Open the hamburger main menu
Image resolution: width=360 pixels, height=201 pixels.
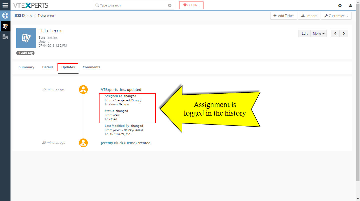coord(5,5)
